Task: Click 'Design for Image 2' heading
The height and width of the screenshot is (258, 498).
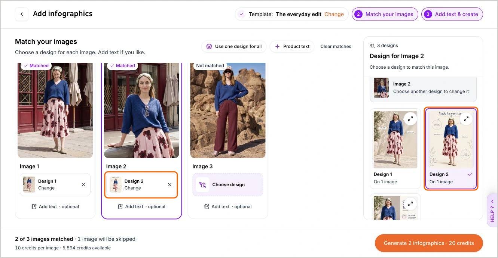Action: pyautogui.click(x=397, y=56)
